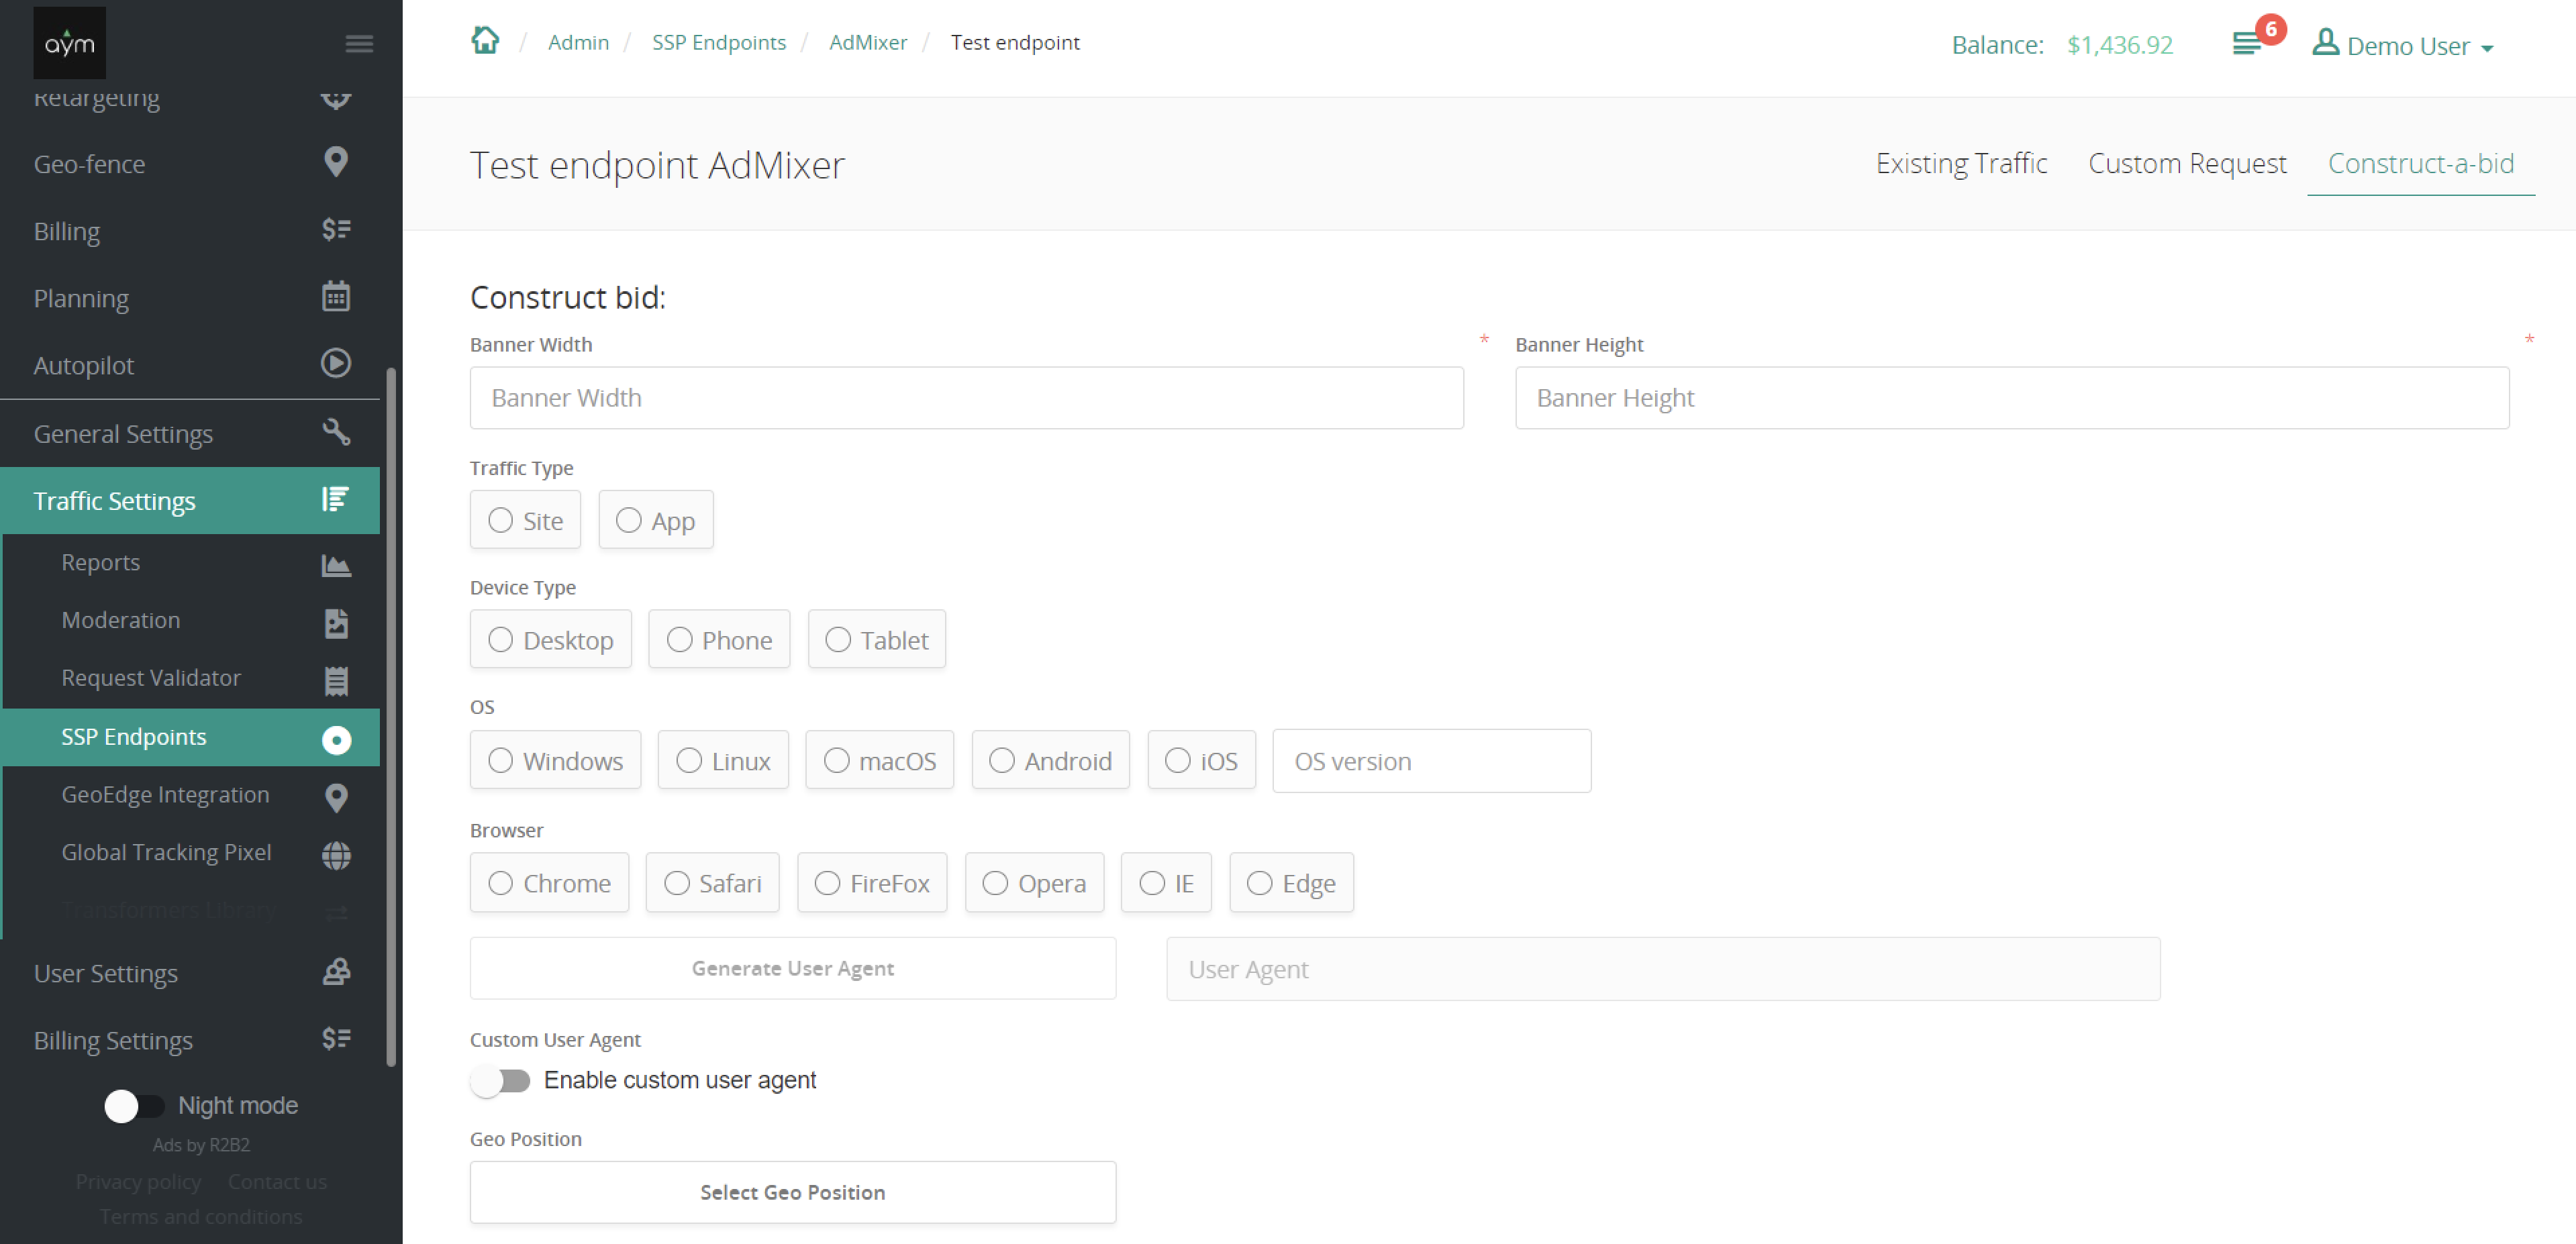Select Opera browser option
Screen dimensions: 2576x1244
(1034, 883)
